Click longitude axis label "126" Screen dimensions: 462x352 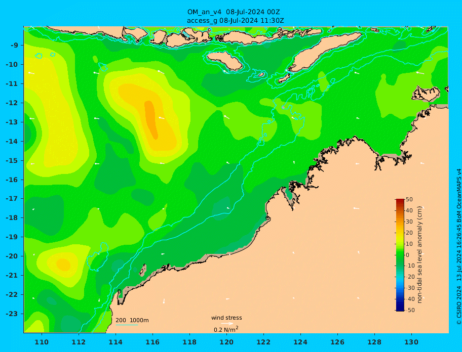point(337,342)
